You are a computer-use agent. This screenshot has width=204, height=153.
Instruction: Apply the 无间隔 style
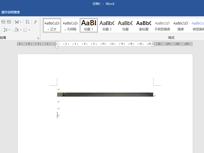pos(70,25)
